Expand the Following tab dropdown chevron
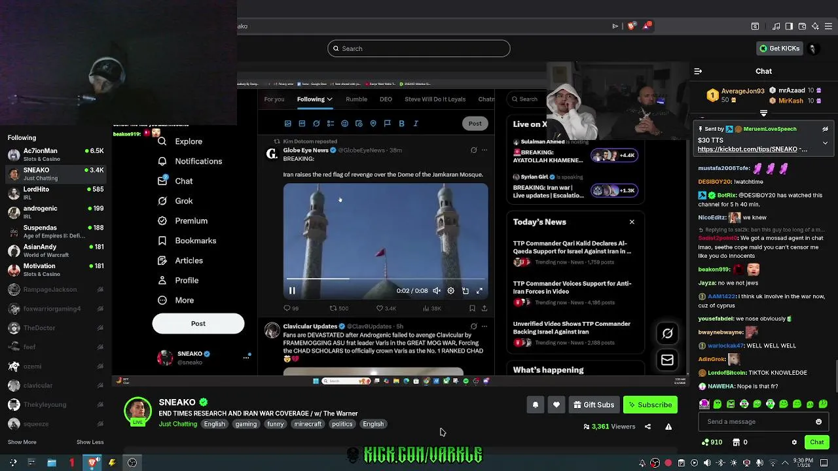 [329, 99]
